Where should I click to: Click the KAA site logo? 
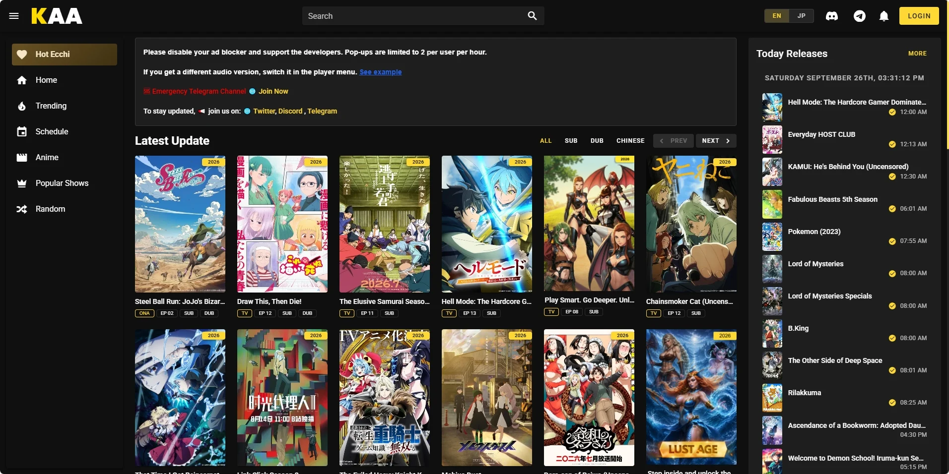point(57,16)
